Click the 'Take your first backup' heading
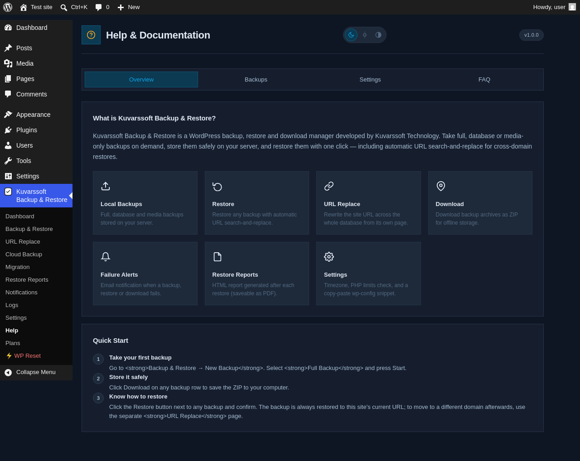This screenshot has height=461, width=580. [140, 358]
